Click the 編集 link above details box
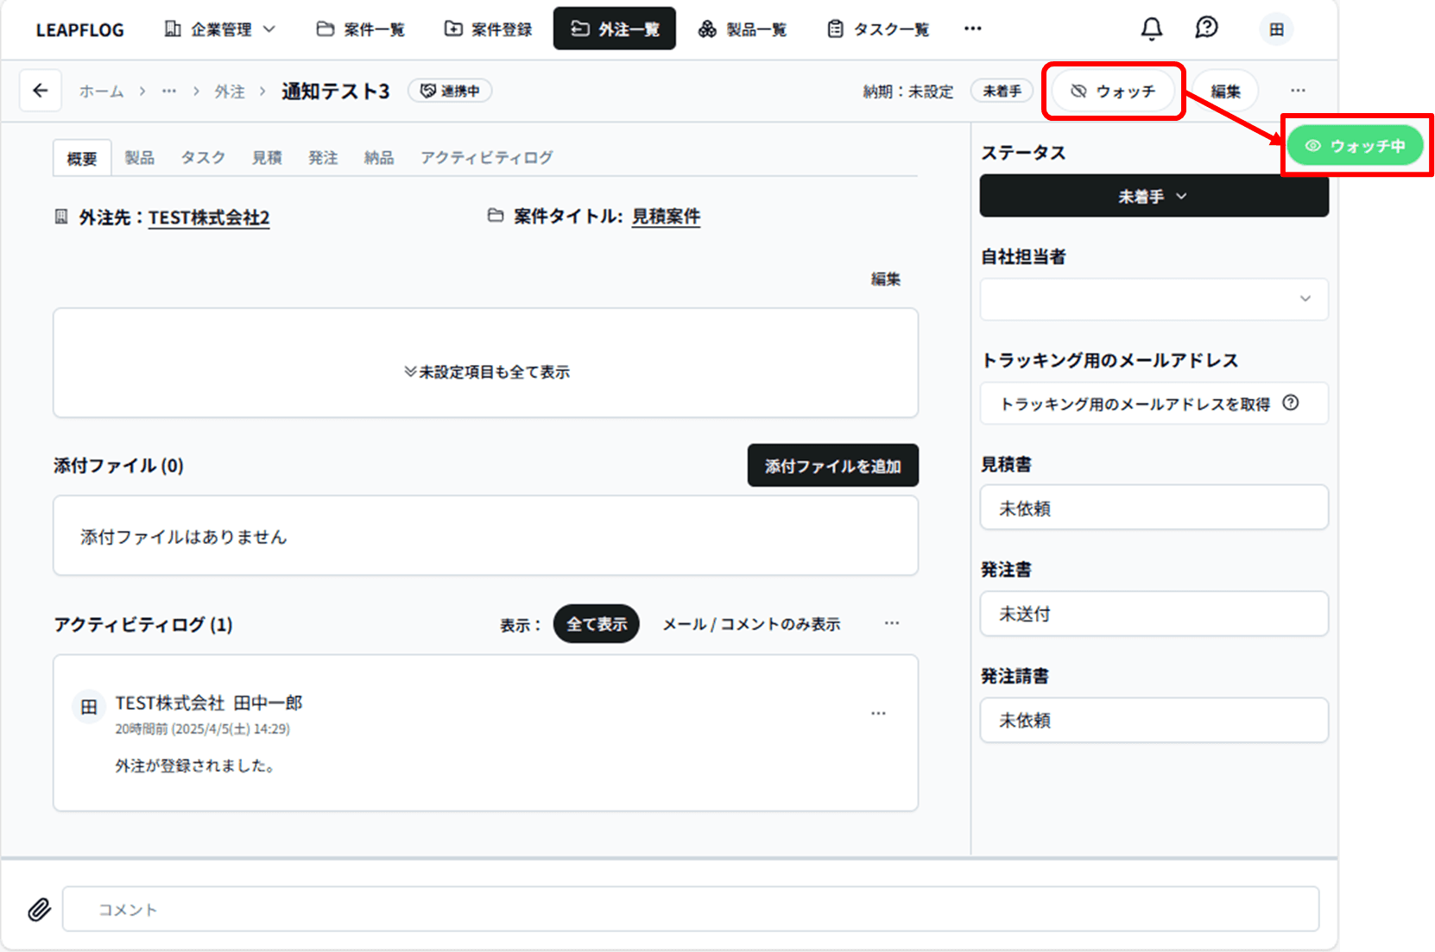 click(x=886, y=279)
